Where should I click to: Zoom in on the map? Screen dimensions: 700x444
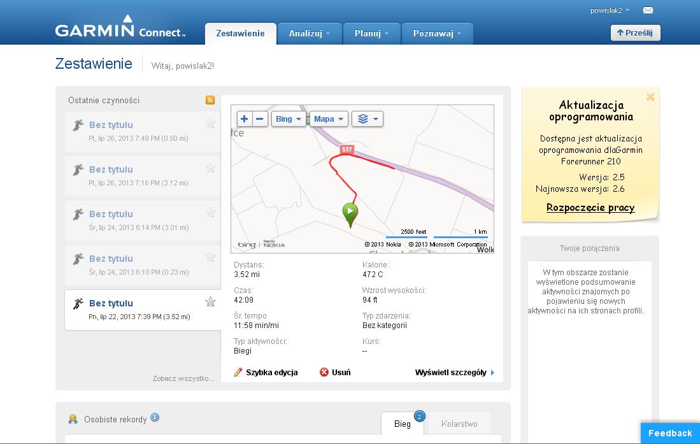coord(245,119)
